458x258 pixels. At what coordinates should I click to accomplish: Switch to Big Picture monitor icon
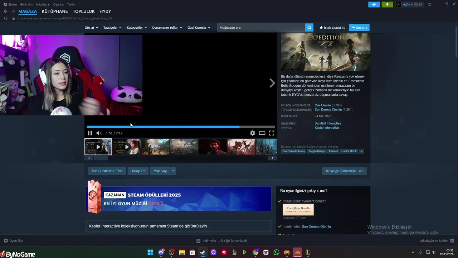tap(430, 4)
